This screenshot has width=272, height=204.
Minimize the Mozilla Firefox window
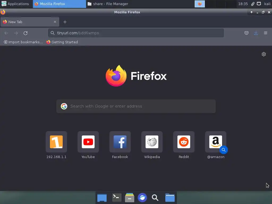point(257,12)
